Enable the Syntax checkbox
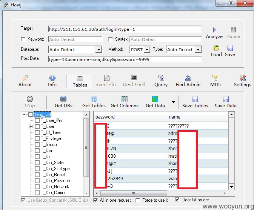 click(x=111, y=39)
